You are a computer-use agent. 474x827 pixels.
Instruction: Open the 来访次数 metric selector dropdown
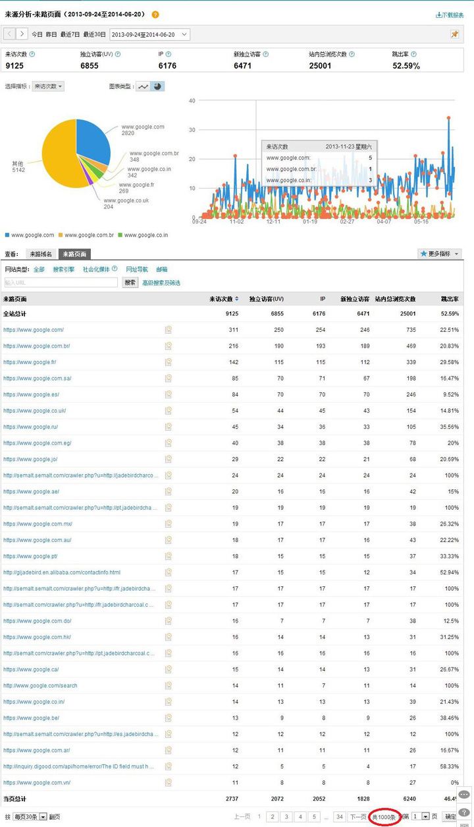tap(48, 86)
